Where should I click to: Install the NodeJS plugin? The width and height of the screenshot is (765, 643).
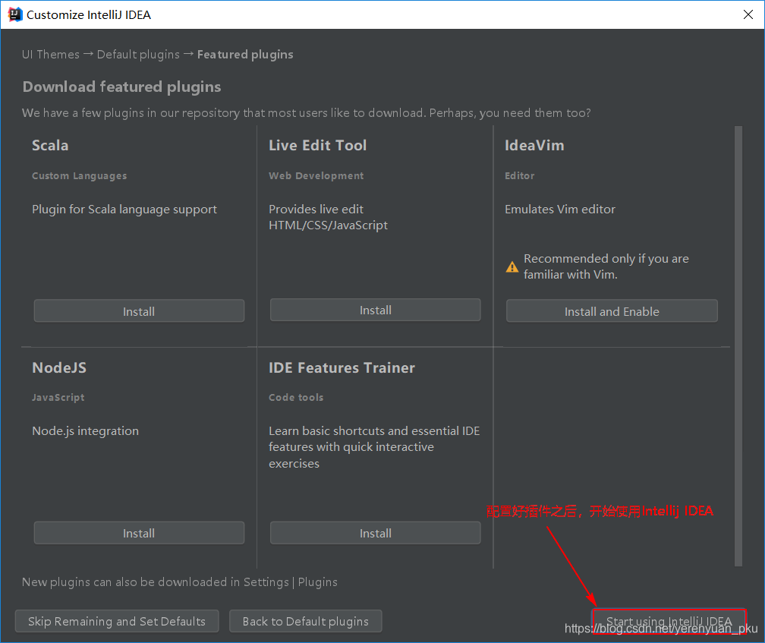coord(139,533)
